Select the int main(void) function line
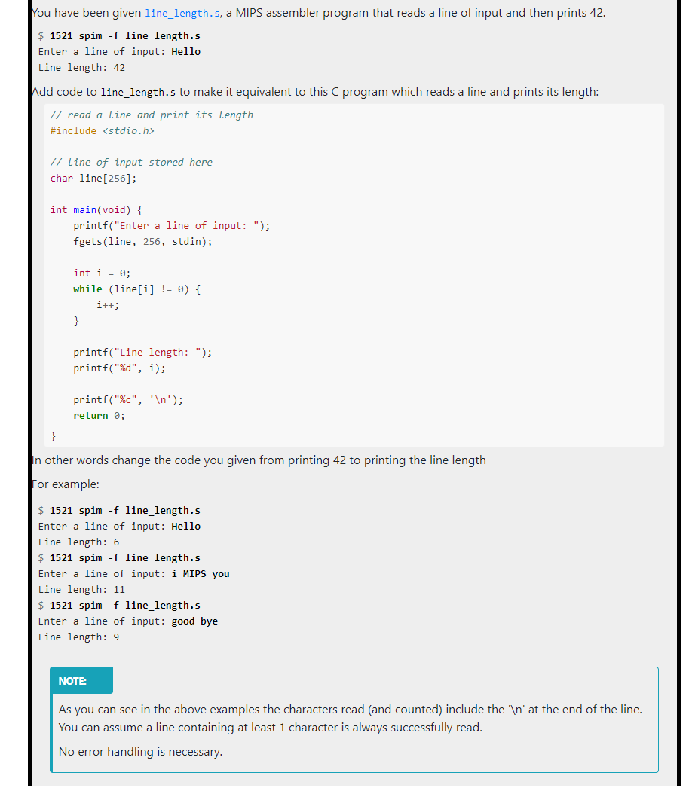The image size is (686, 794). (96, 209)
